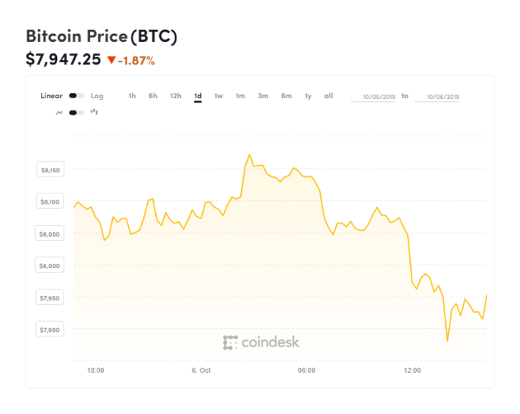Click the candlestick chart icon
This screenshot has height=414, width=520.
pyautogui.click(x=94, y=112)
